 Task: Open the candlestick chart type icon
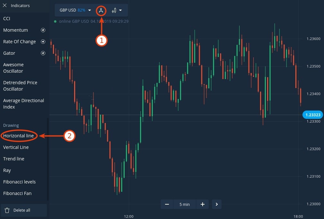pos(114,10)
